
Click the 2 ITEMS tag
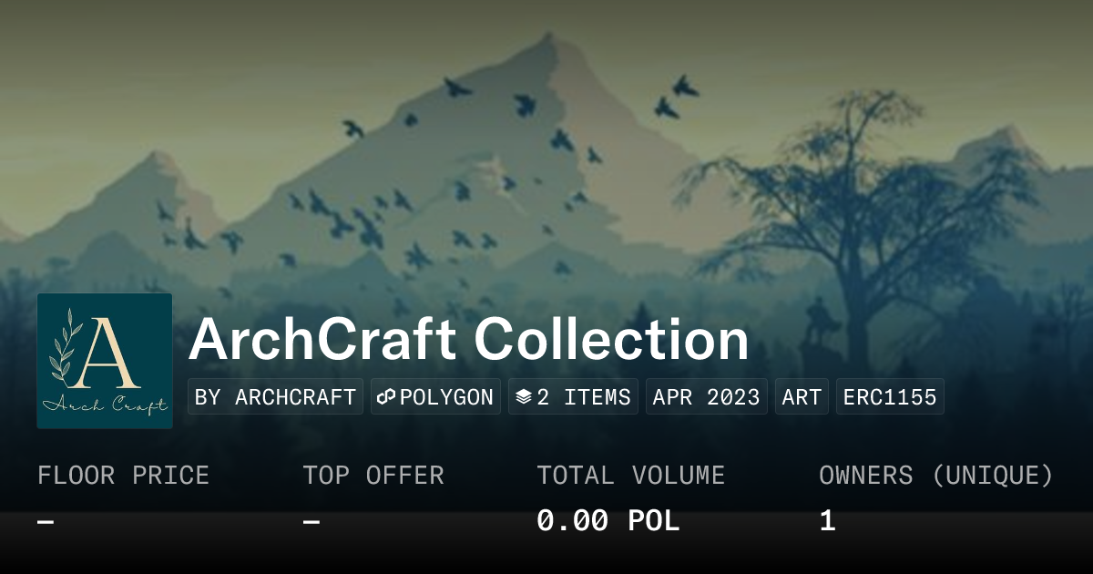[573, 397]
